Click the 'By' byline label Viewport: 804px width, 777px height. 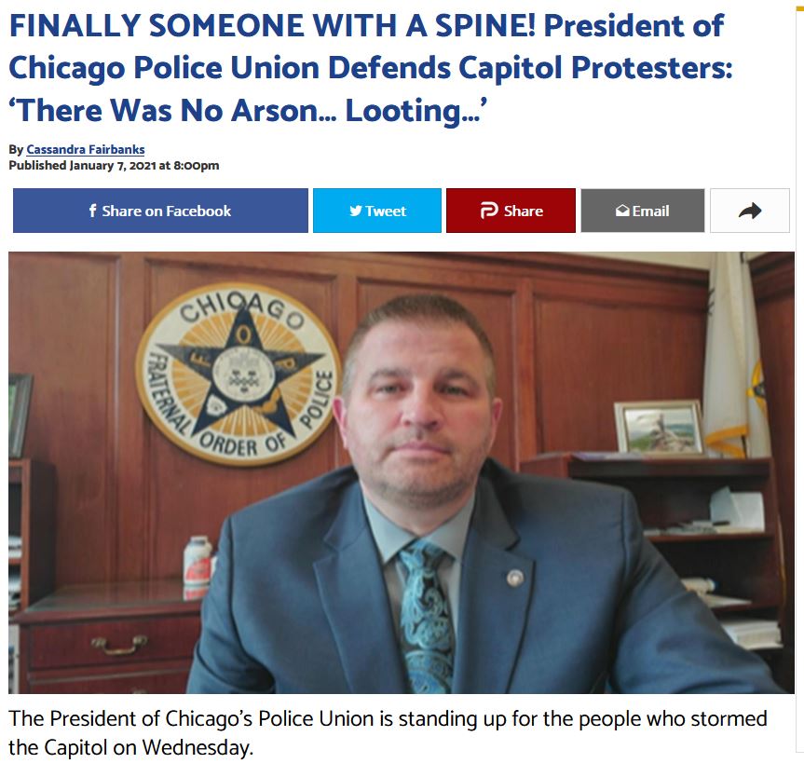pyautogui.click(x=16, y=150)
